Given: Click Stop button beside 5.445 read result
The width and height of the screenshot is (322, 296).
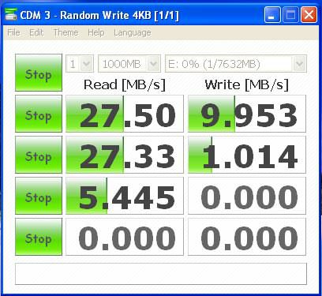Looking at the screenshot, I should point(39,196).
